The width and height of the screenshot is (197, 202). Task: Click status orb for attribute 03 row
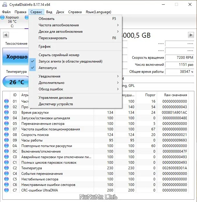pos(6,113)
